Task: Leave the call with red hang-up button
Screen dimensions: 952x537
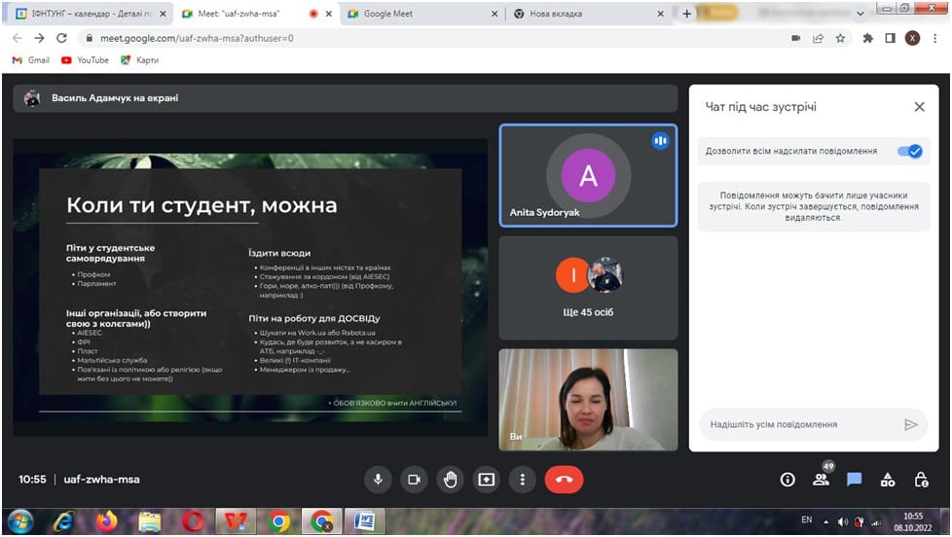Action: [x=564, y=479]
